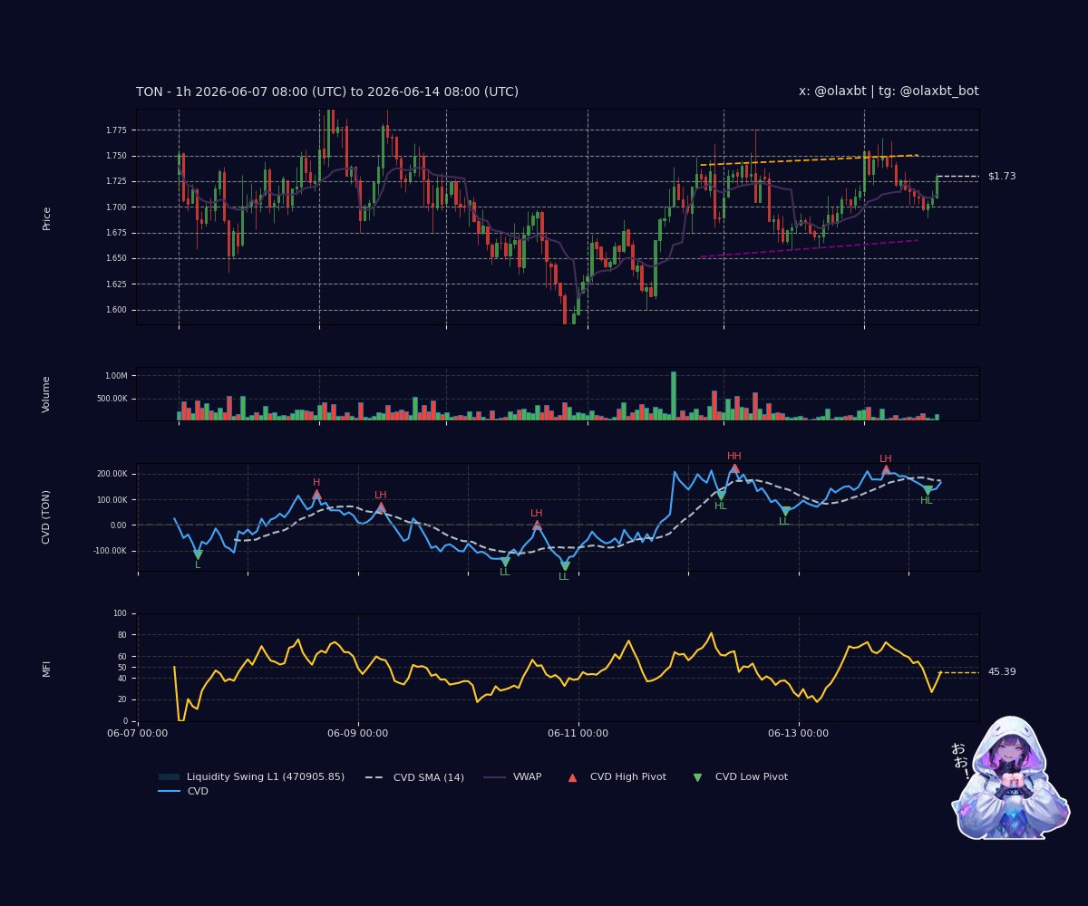Image resolution: width=1088 pixels, height=906 pixels.
Task: Click the LH pivot marker on CVD zero line
Action: point(537,525)
